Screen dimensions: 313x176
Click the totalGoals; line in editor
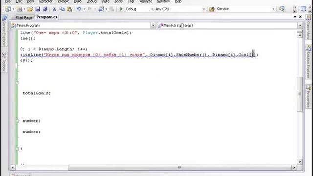(x=37, y=93)
